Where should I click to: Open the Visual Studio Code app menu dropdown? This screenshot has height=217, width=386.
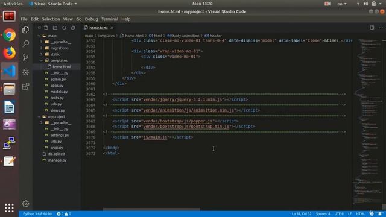[x=53, y=4]
